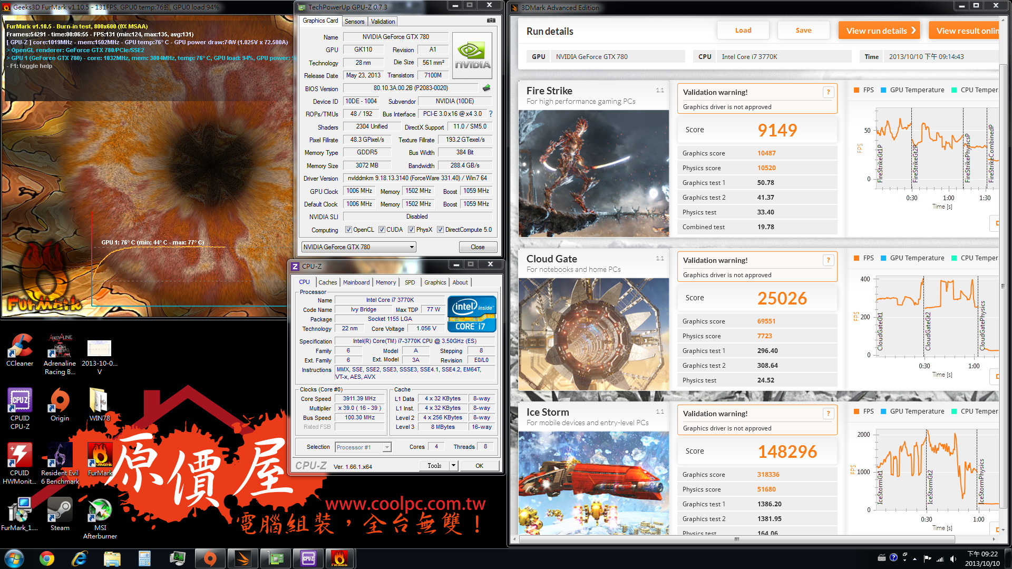The height and width of the screenshot is (569, 1012).
Task: Toggle the CUDA checkbox in GPU-Z
Action: click(x=382, y=230)
